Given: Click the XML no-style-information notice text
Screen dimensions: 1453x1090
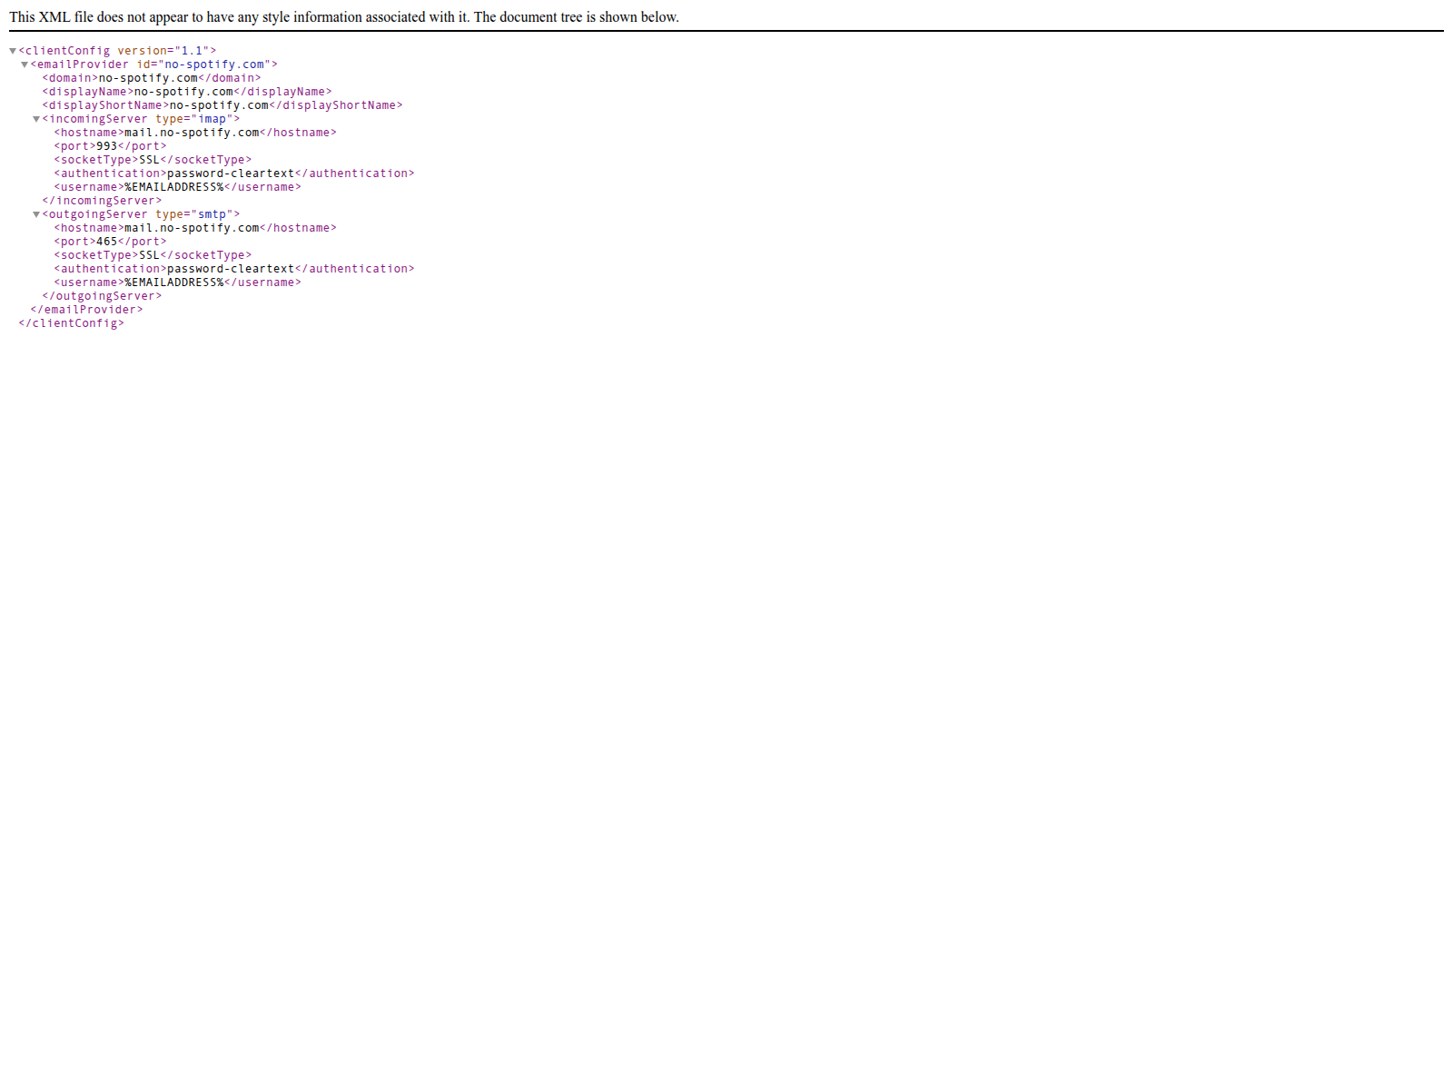Looking at the screenshot, I should pyautogui.click(x=344, y=17).
